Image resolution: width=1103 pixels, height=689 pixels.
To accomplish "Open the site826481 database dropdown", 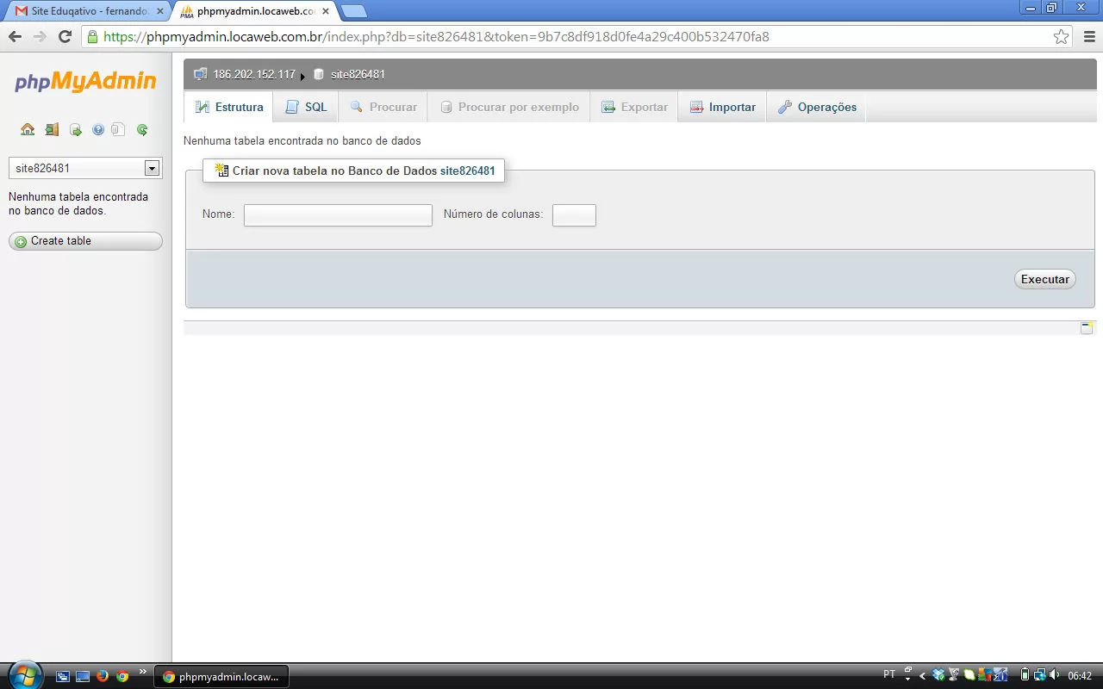I will 152,168.
